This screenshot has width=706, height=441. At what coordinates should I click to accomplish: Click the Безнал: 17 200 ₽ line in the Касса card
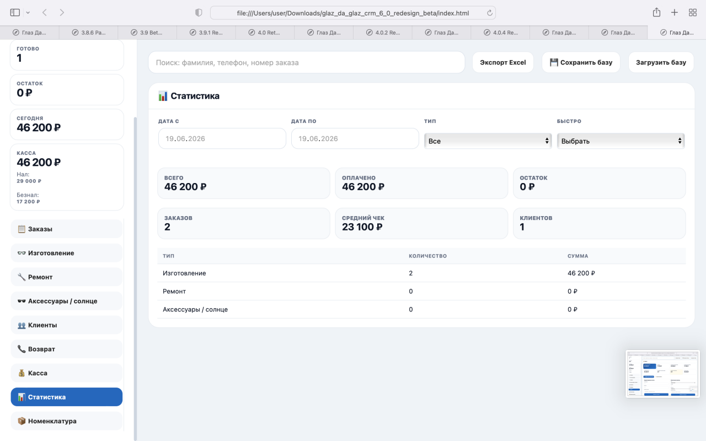[28, 198]
